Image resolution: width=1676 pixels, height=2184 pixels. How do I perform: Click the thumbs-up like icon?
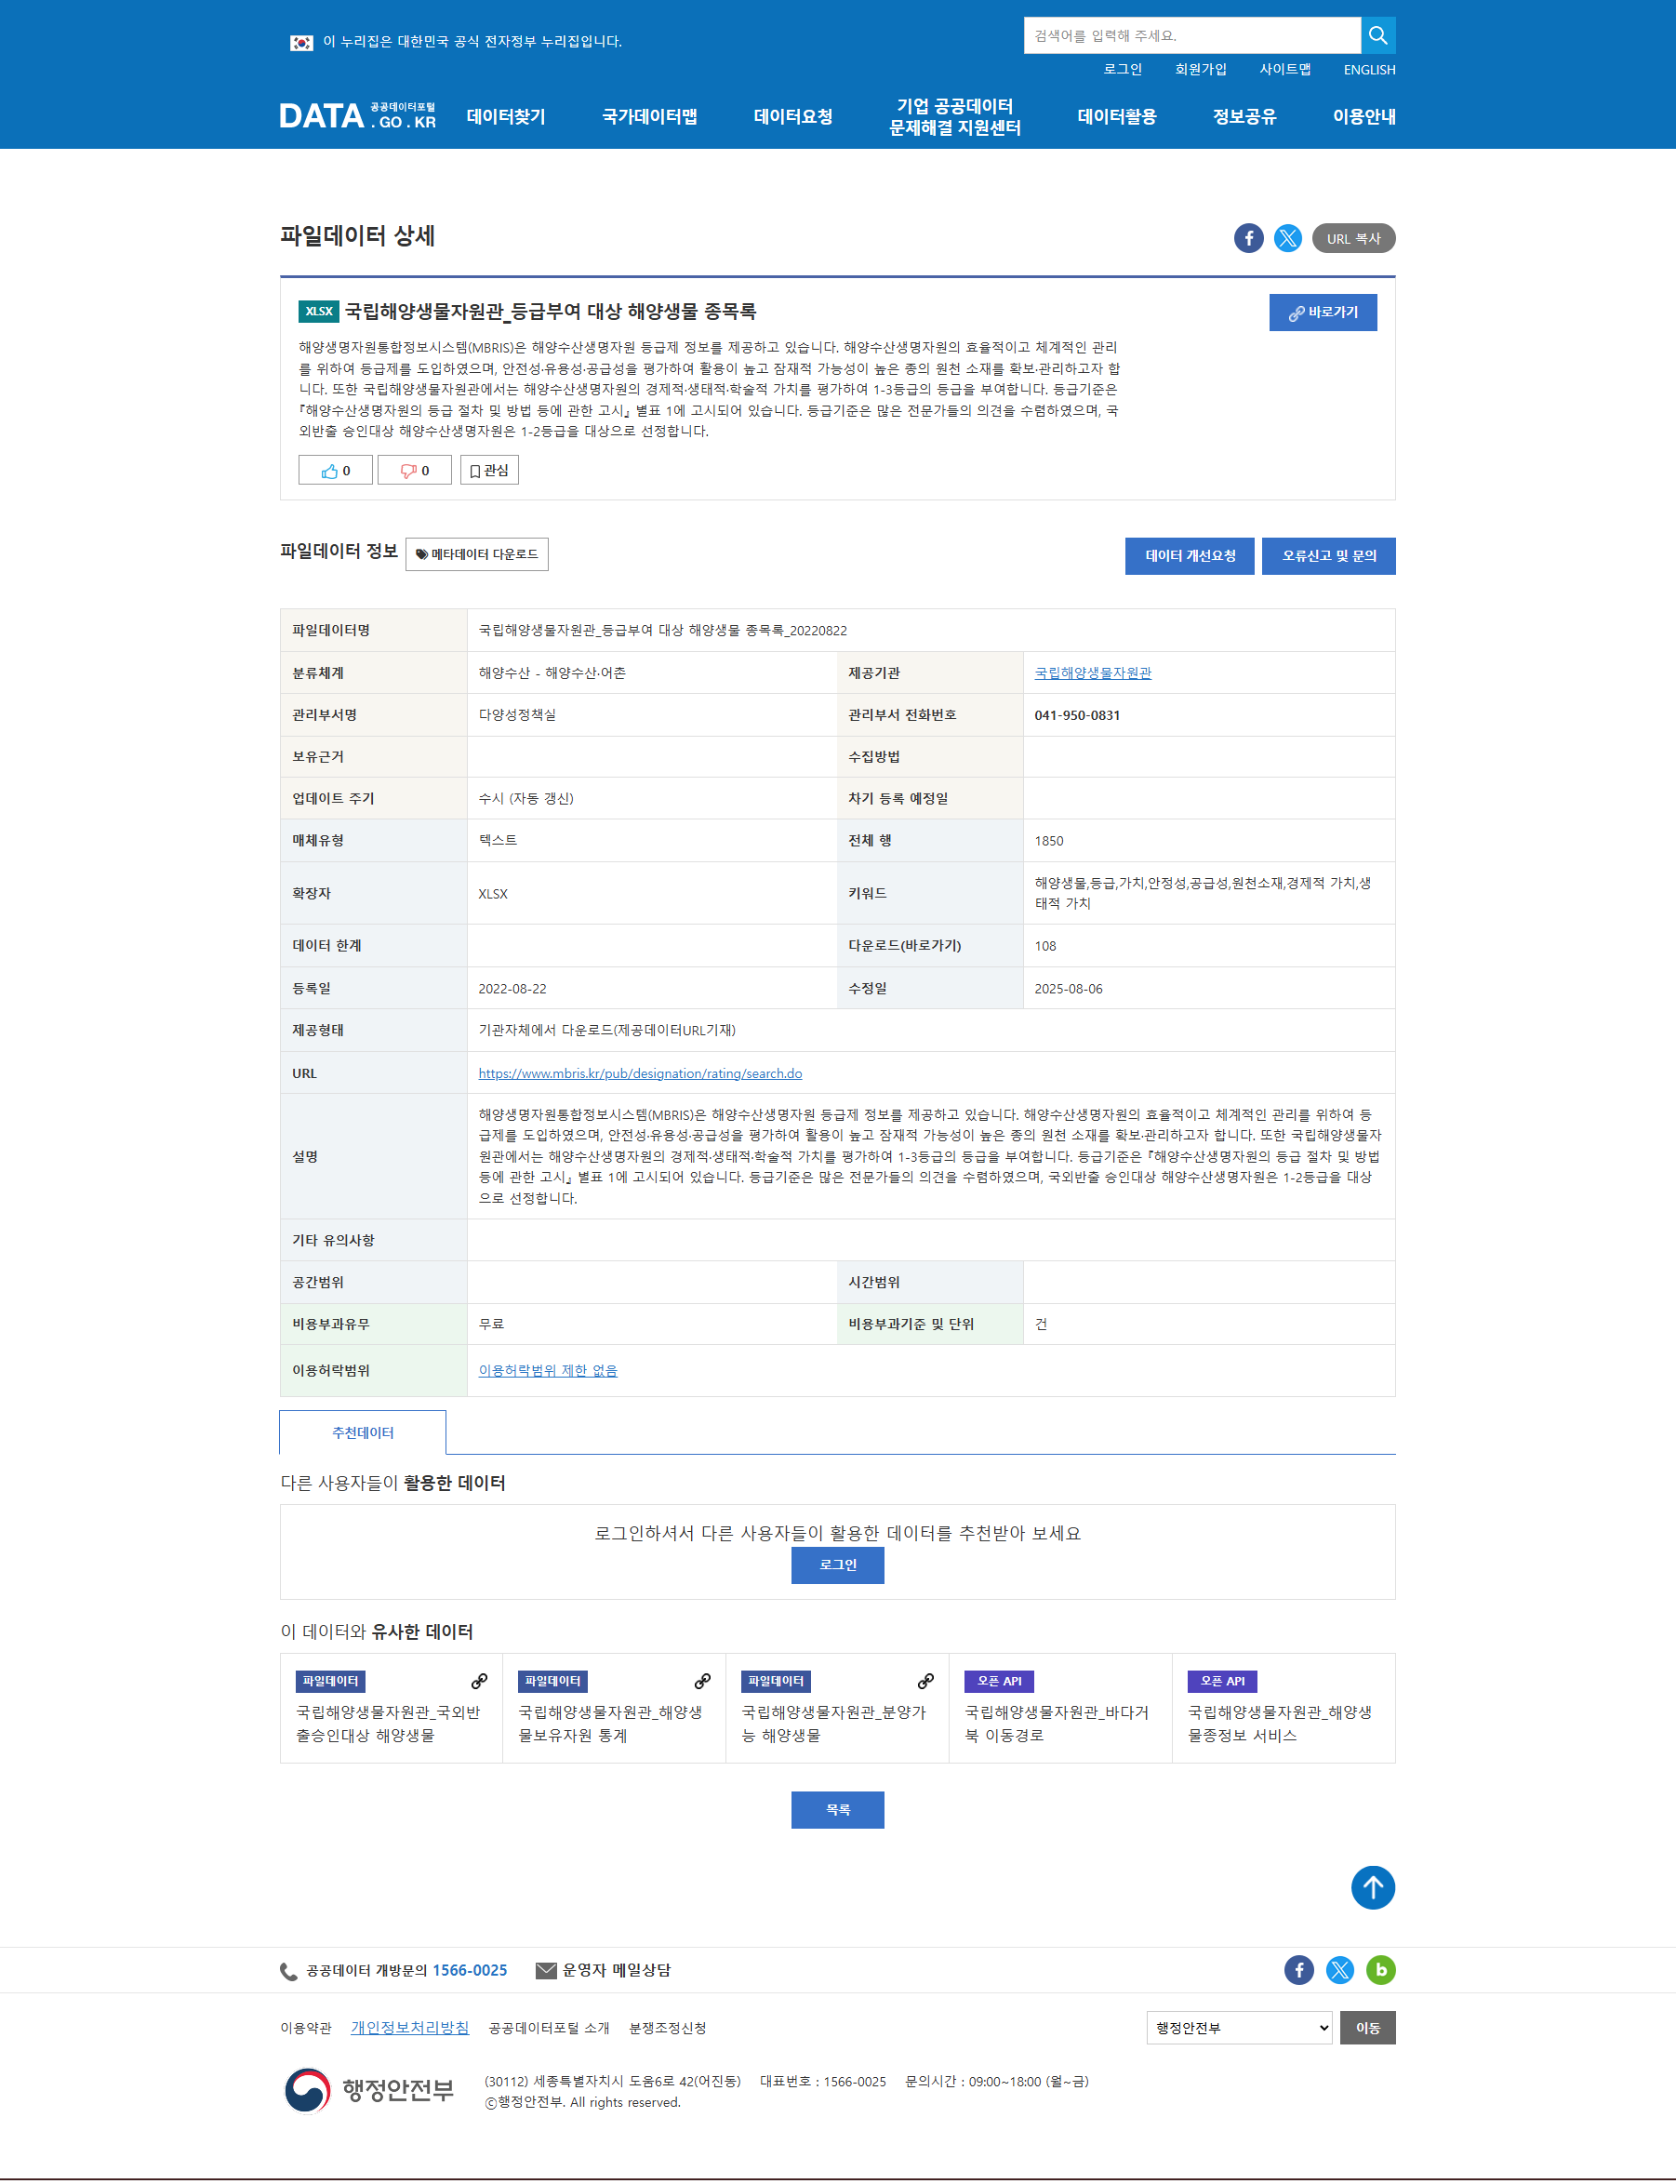click(x=330, y=471)
